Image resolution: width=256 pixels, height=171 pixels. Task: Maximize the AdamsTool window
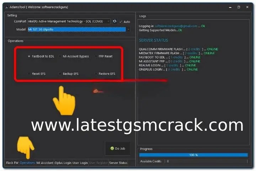point(239,7)
